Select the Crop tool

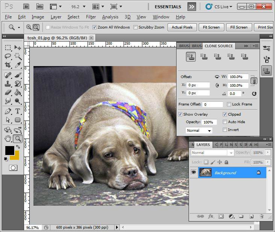click(x=8, y=65)
